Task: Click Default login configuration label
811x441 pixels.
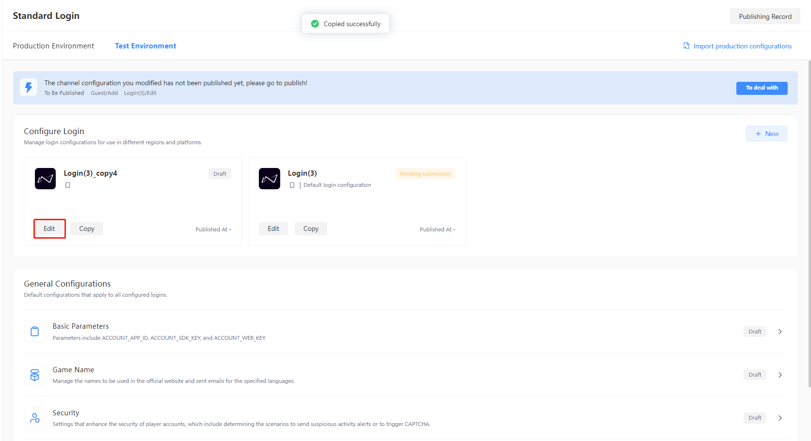Action: (337, 185)
